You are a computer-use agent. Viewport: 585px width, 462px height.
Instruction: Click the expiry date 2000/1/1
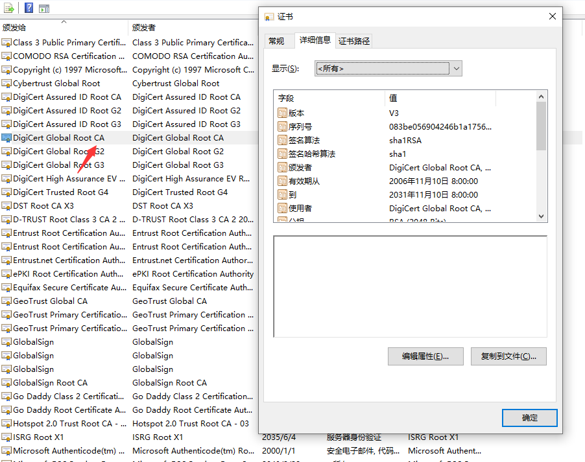(278, 451)
